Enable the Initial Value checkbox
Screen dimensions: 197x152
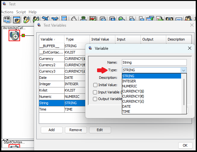(95, 85)
